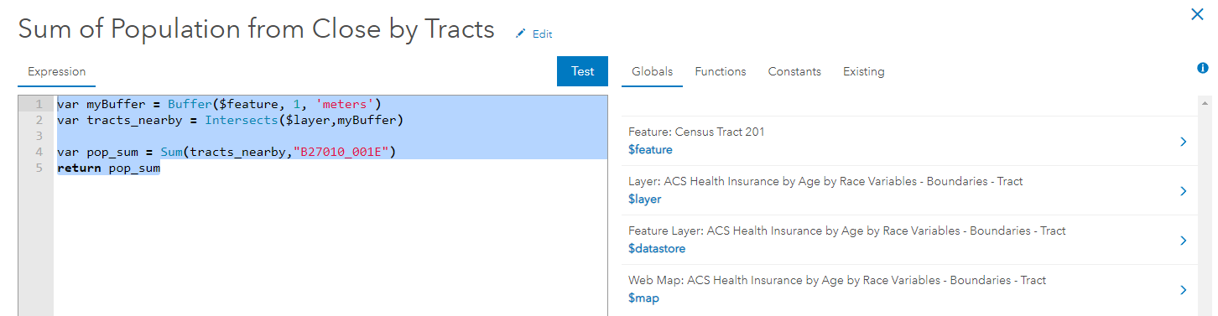The height and width of the screenshot is (316, 1218).
Task: Switch to the Functions tab
Action: [x=721, y=72]
